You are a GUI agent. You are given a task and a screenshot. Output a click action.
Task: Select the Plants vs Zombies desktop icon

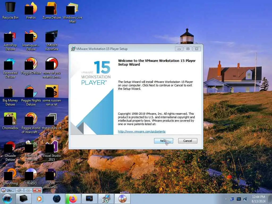click(31, 151)
